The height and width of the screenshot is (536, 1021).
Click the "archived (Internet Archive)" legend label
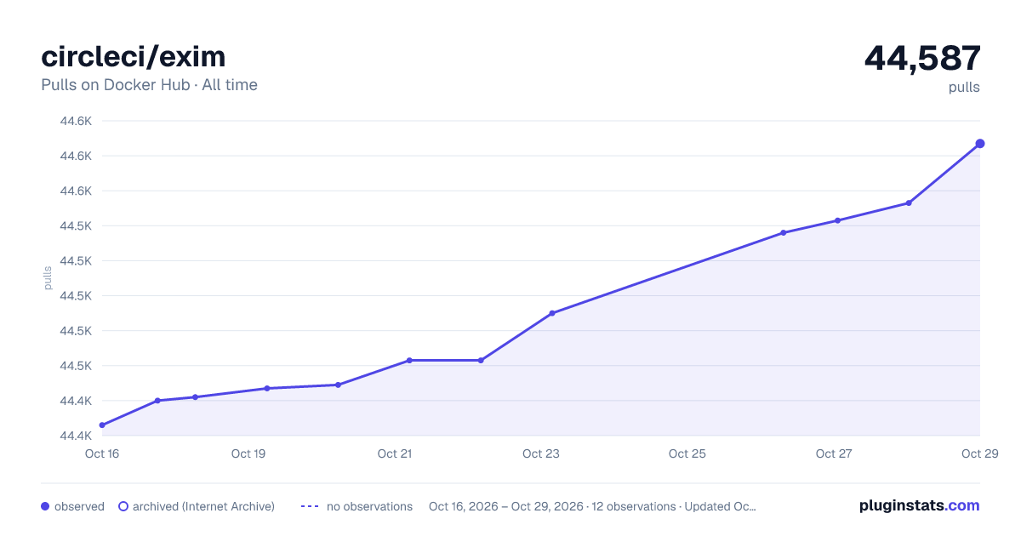click(x=203, y=506)
